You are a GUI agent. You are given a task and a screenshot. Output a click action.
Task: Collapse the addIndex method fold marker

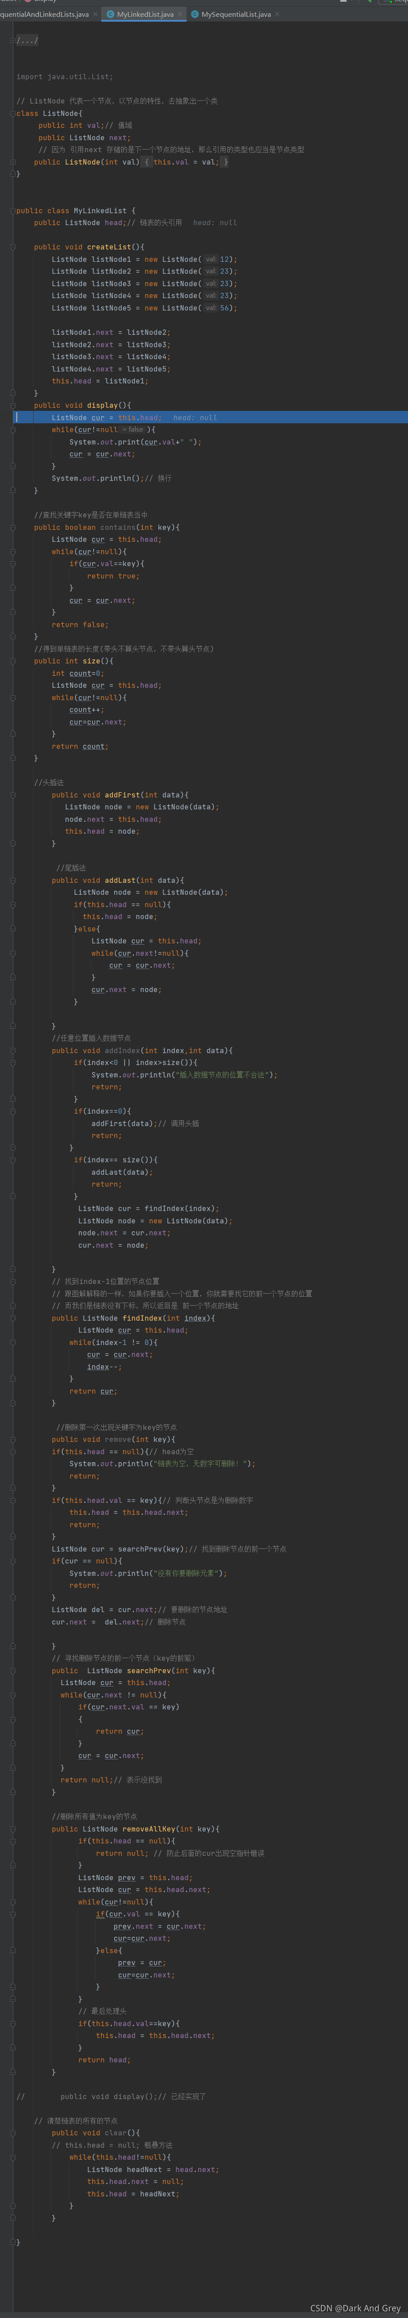click(x=13, y=1050)
